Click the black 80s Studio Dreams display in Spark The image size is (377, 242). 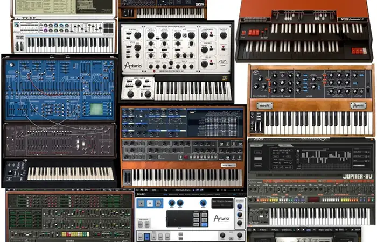pos(222,204)
